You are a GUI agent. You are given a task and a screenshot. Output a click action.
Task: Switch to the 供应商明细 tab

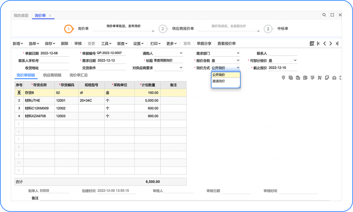point(52,75)
